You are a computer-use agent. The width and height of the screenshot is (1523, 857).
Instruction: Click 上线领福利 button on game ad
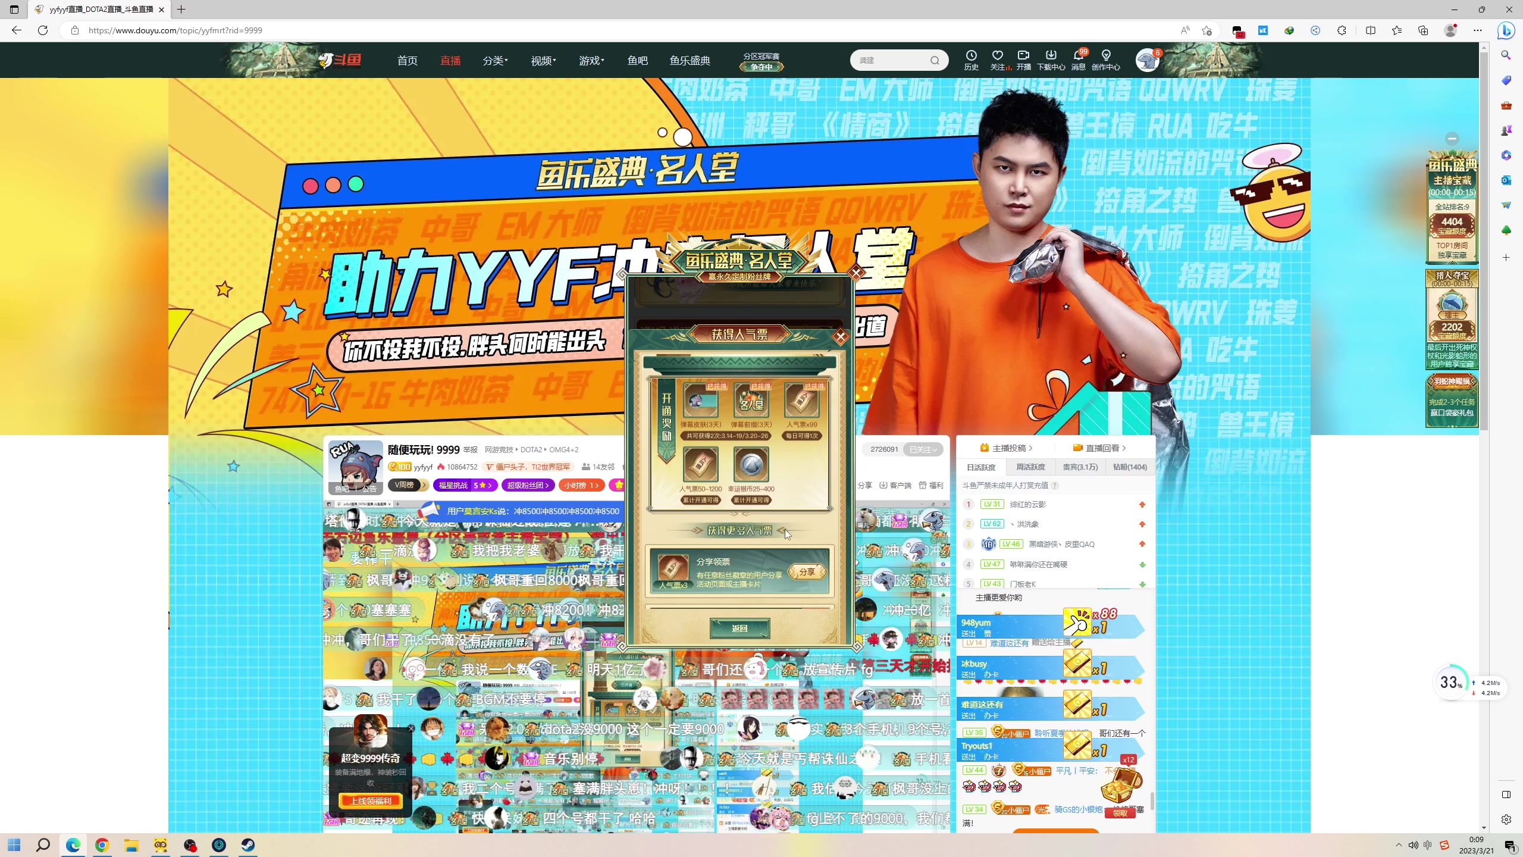[371, 800]
